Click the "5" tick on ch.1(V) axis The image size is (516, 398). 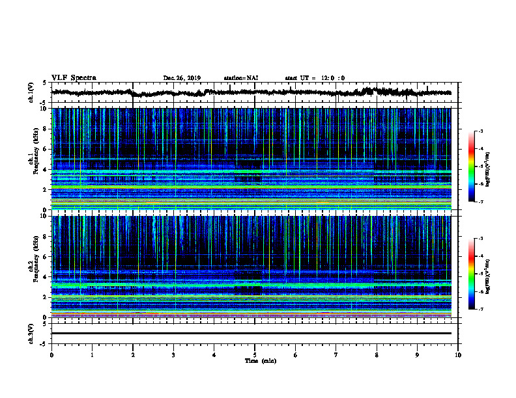point(45,83)
